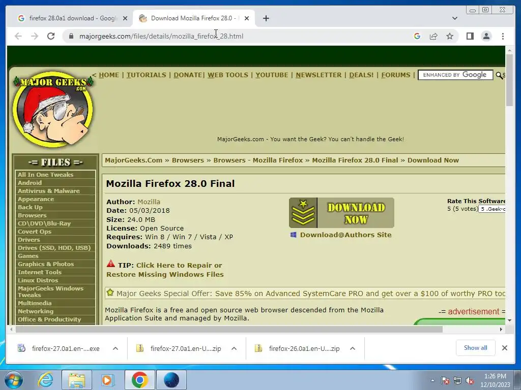This screenshot has width=521, height=390.
Task: Reload the MajorGeeks page
Action: (x=51, y=36)
